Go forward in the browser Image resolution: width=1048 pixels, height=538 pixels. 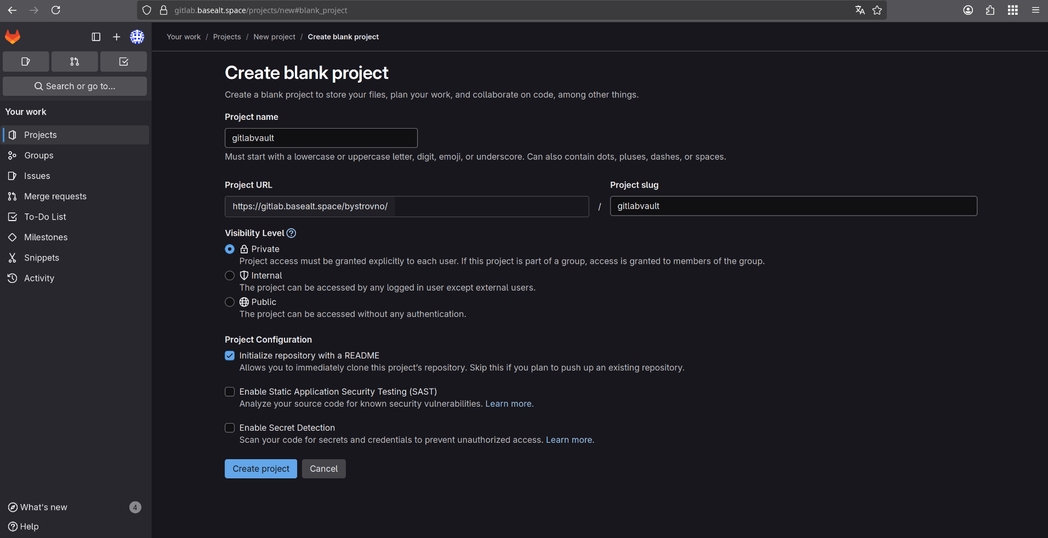tap(34, 10)
